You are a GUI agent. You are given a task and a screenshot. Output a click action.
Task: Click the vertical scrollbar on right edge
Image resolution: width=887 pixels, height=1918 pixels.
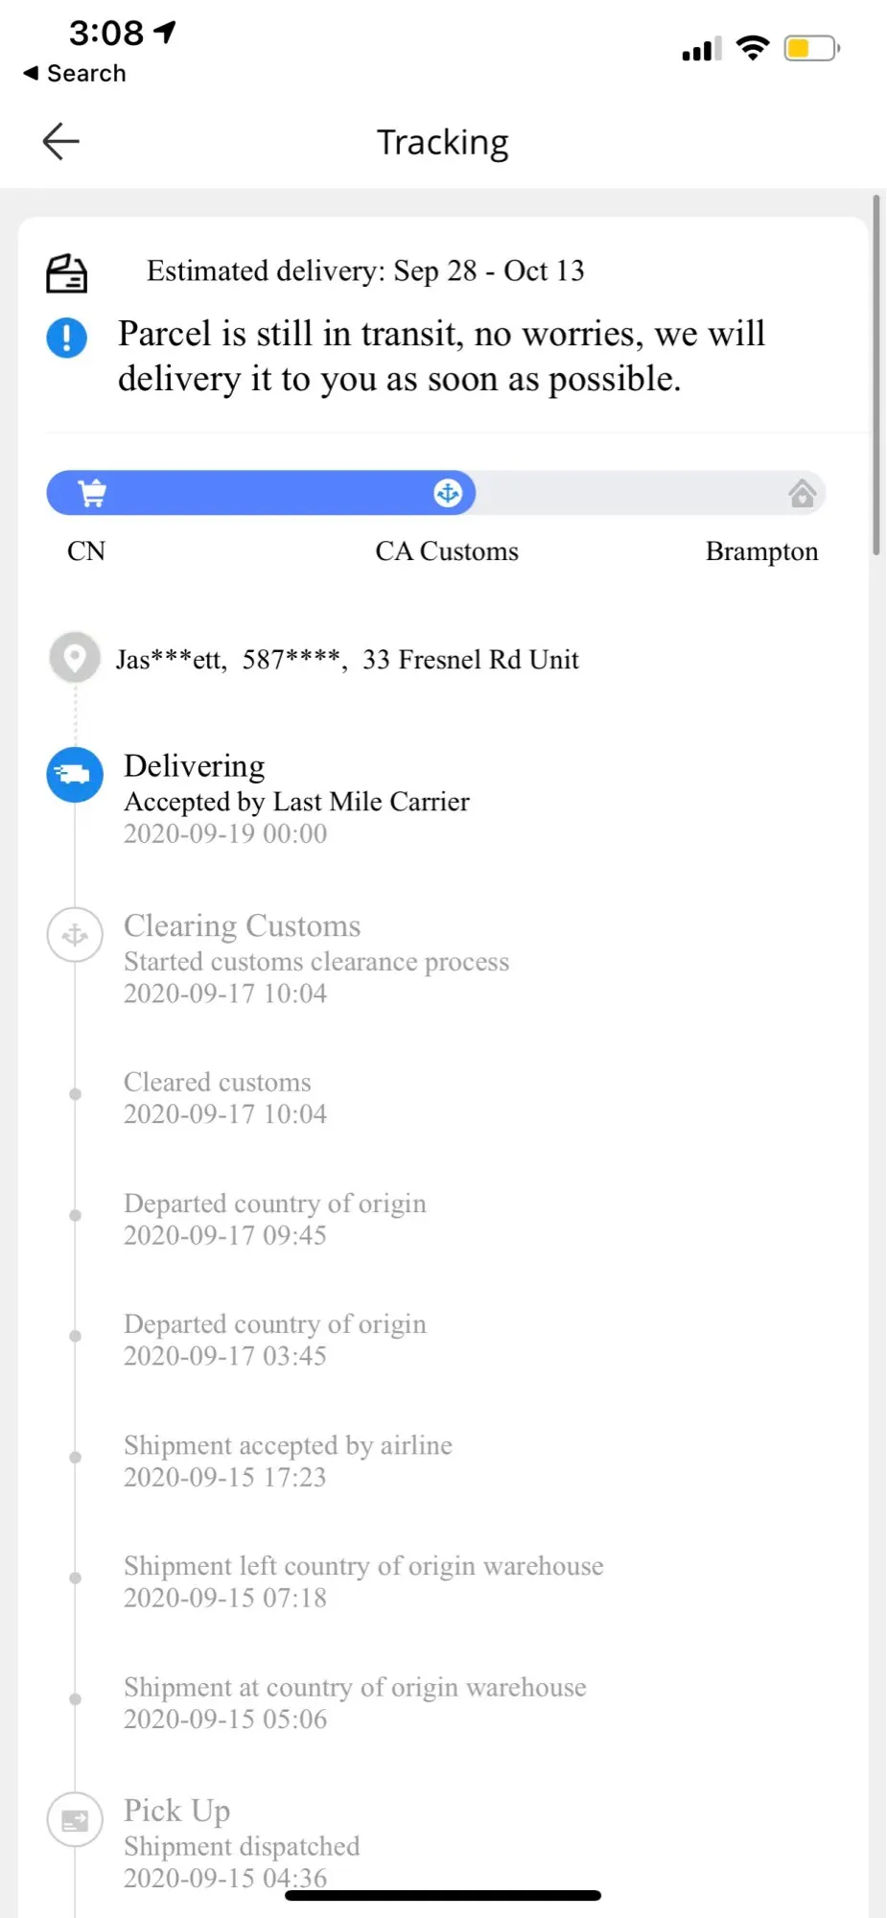point(875,374)
